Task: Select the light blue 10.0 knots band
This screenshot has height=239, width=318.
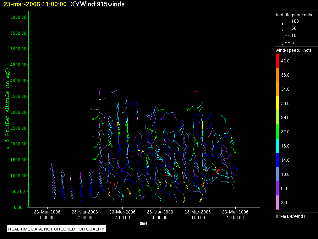Action: tap(278, 174)
